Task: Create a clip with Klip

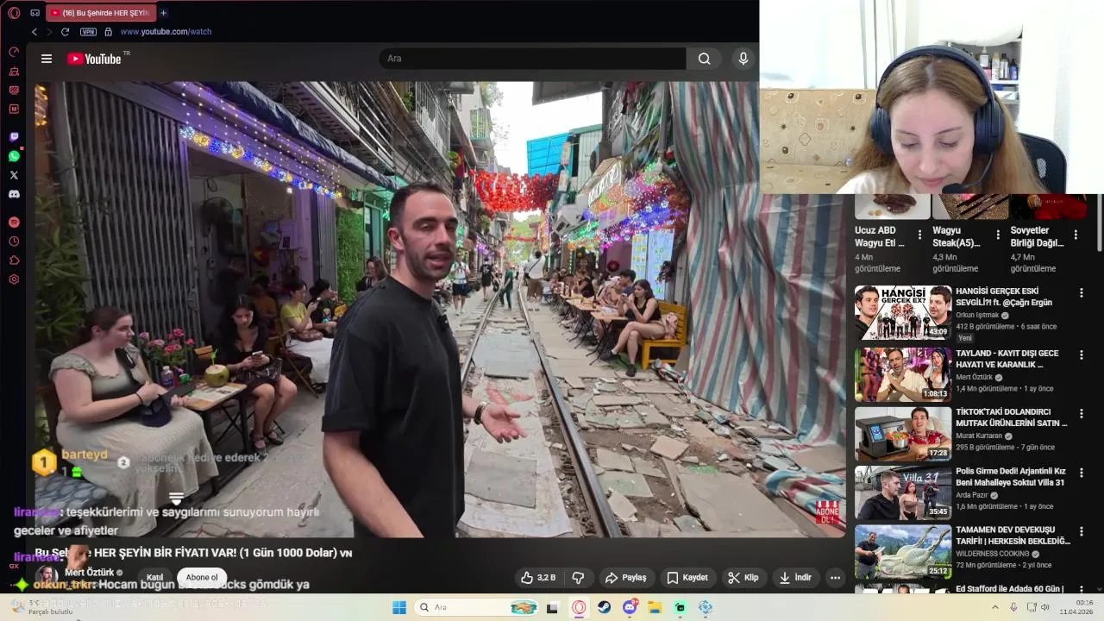Action: (x=743, y=578)
